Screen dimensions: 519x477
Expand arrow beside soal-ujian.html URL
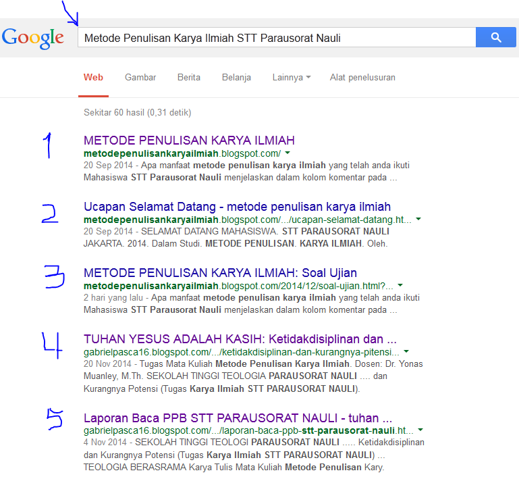(400, 285)
